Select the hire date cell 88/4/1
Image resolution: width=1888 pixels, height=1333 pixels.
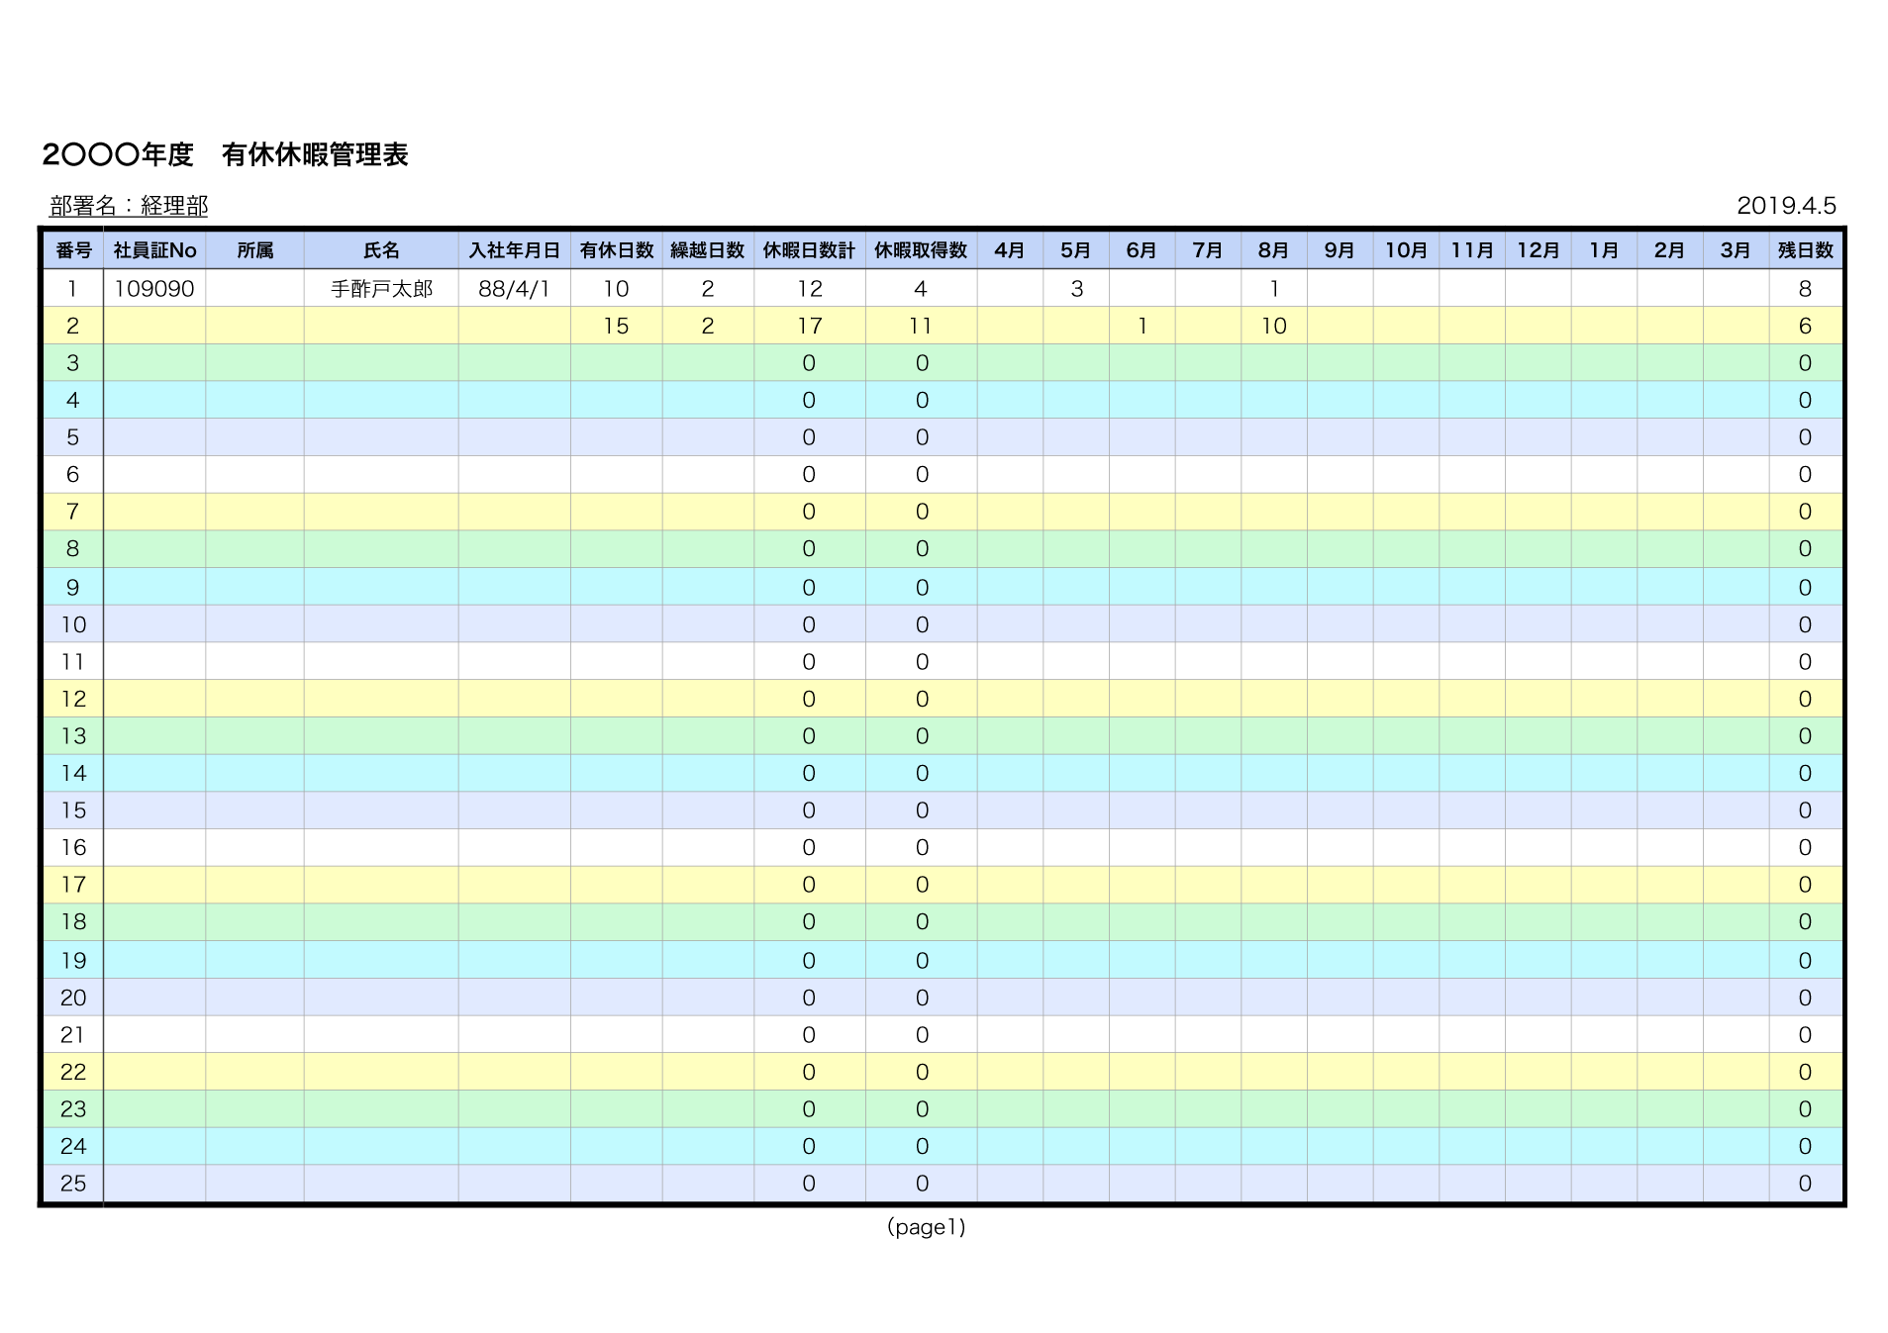pos(514,289)
